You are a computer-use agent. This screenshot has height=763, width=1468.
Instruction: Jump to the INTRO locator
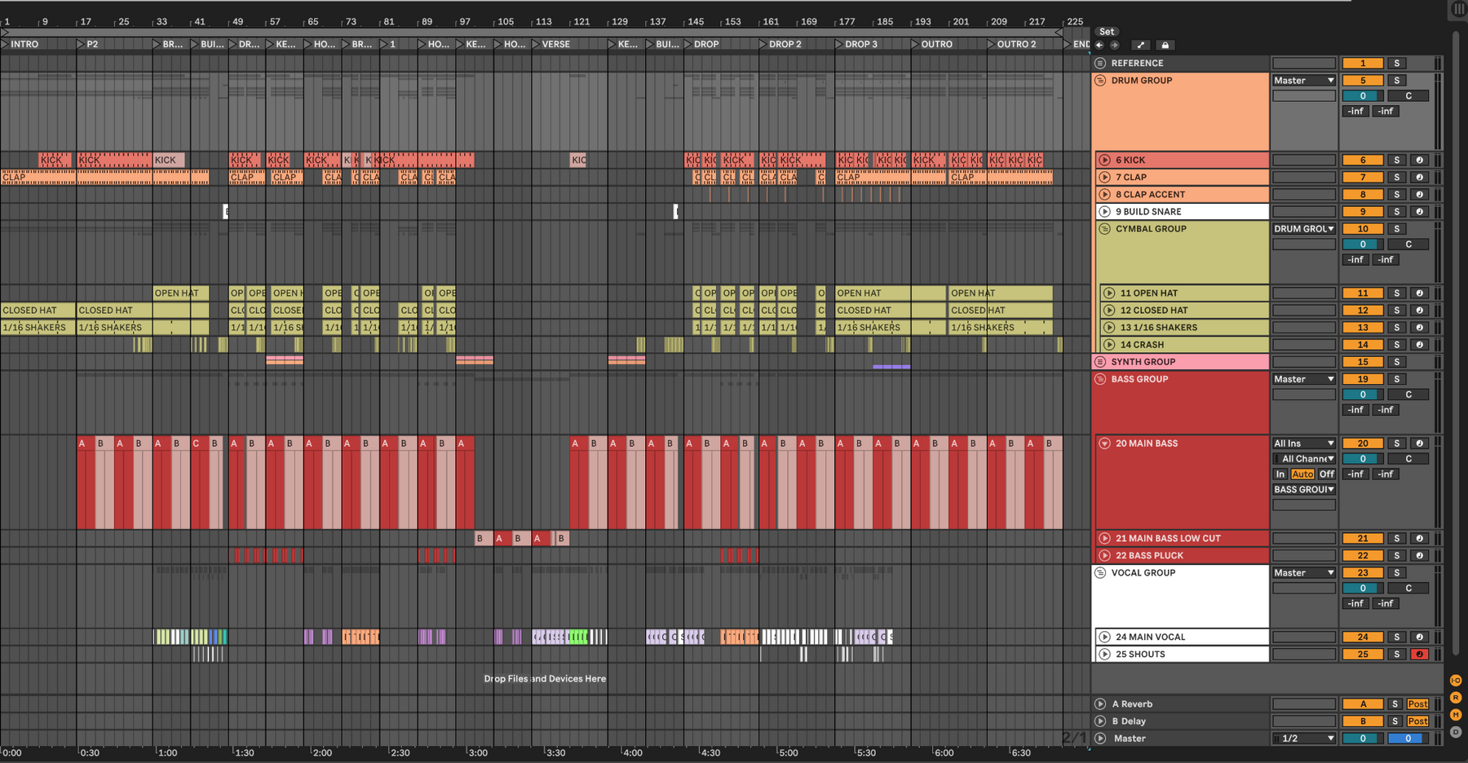coord(20,44)
